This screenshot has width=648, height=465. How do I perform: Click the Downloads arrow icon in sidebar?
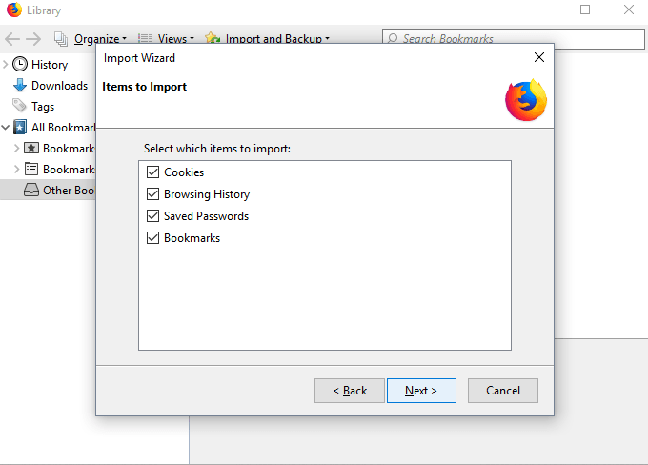pos(20,86)
